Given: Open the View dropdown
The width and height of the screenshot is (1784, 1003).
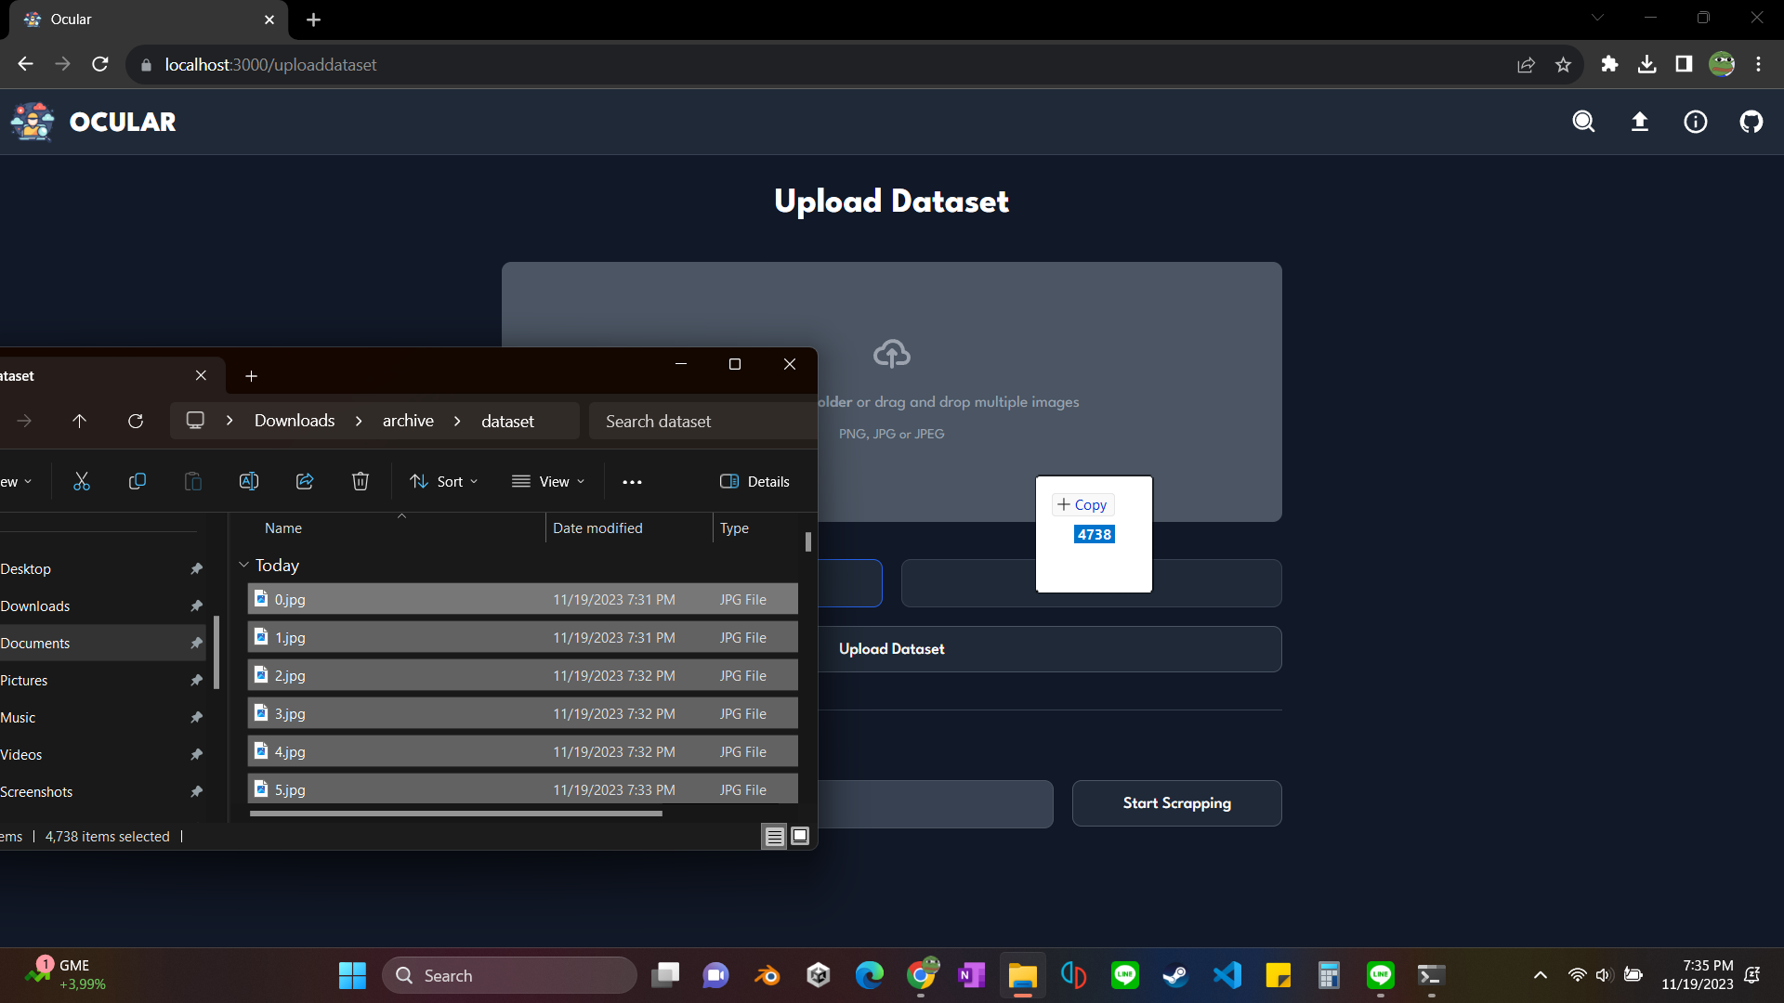Looking at the screenshot, I should (x=548, y=481).
